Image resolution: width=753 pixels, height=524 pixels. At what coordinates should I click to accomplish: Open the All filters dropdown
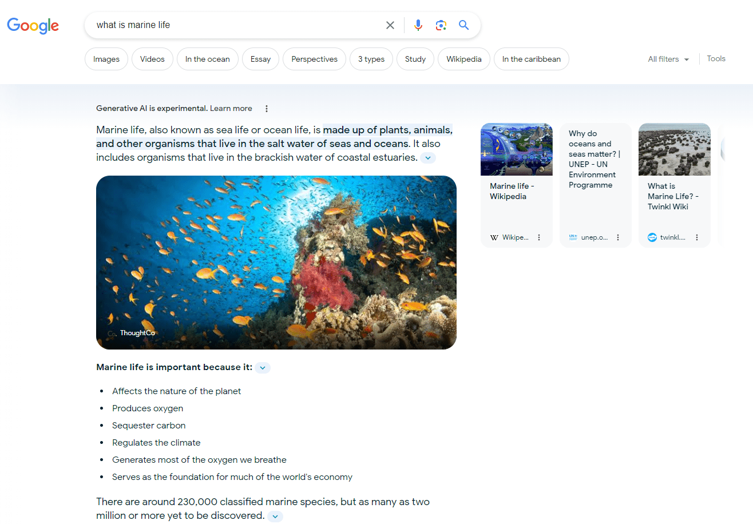pyautogui.click(x=668, y=58)
